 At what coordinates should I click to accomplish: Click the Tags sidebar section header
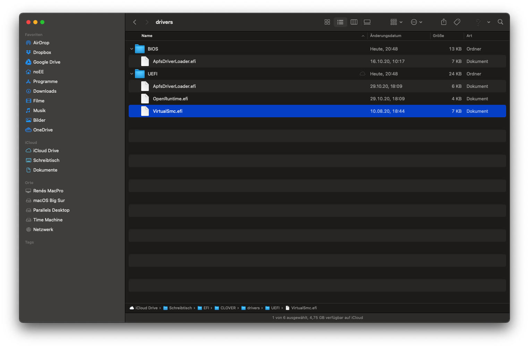pyautogui.click(x=29, y=242)
